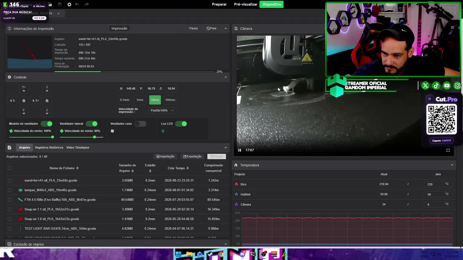
Task: Click Pausa to pause the print
Action: point(194,29)
